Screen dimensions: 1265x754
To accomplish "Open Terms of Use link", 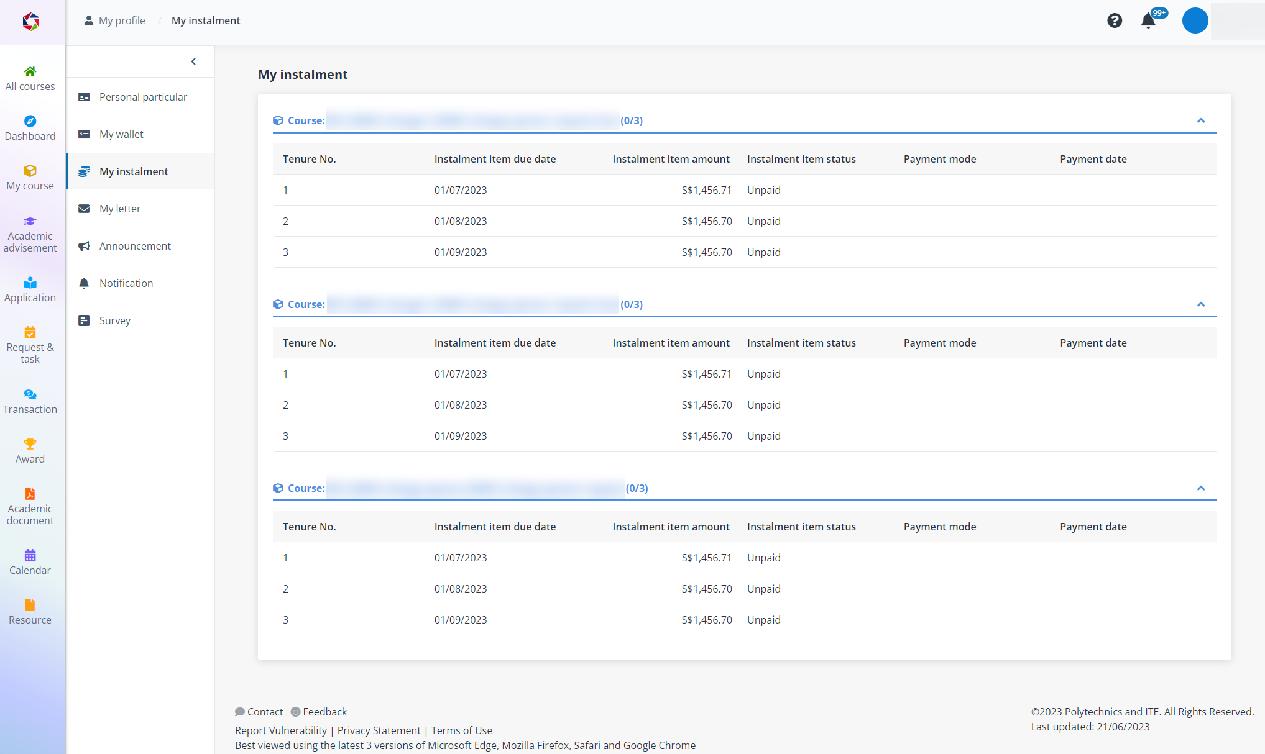I will click(462, 730).
